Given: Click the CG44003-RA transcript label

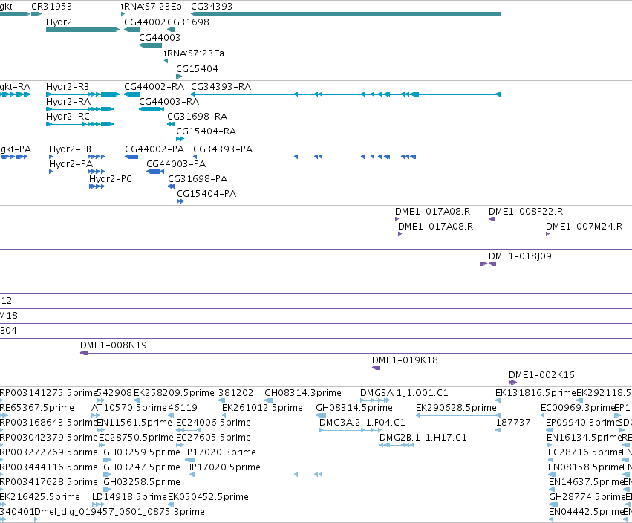Looking at the screenshot, I should click(169, 102).
